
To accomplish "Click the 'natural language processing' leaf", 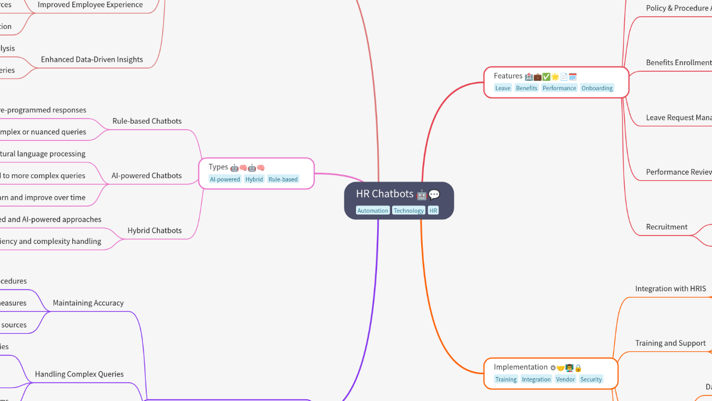I will point(43,154).
